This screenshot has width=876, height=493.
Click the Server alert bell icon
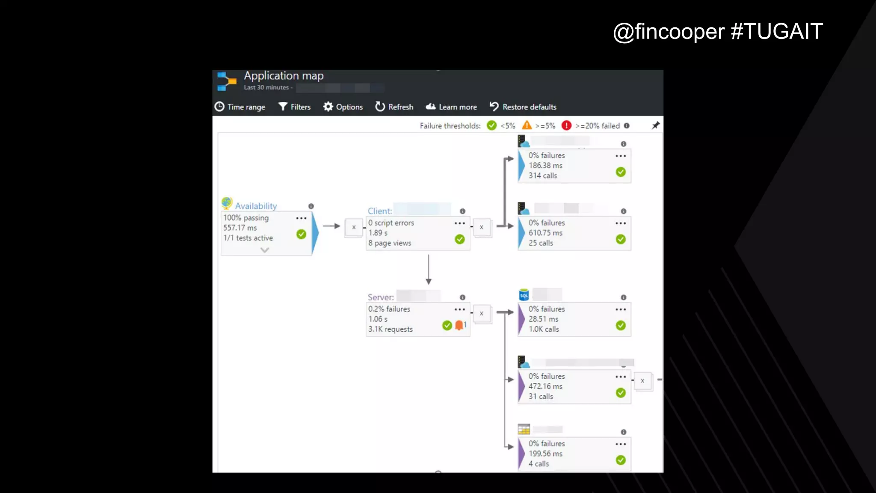(459, 325)
